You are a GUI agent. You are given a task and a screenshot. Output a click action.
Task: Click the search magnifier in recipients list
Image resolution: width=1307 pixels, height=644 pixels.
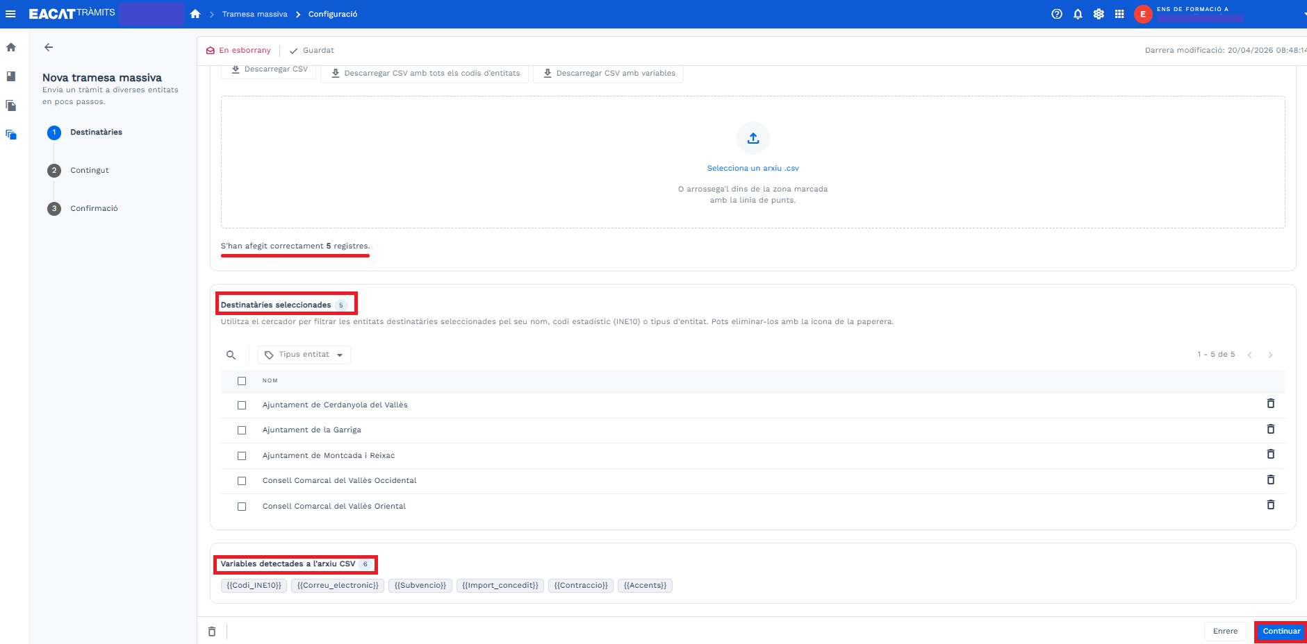pyautogui.click(x=231, y=355)
